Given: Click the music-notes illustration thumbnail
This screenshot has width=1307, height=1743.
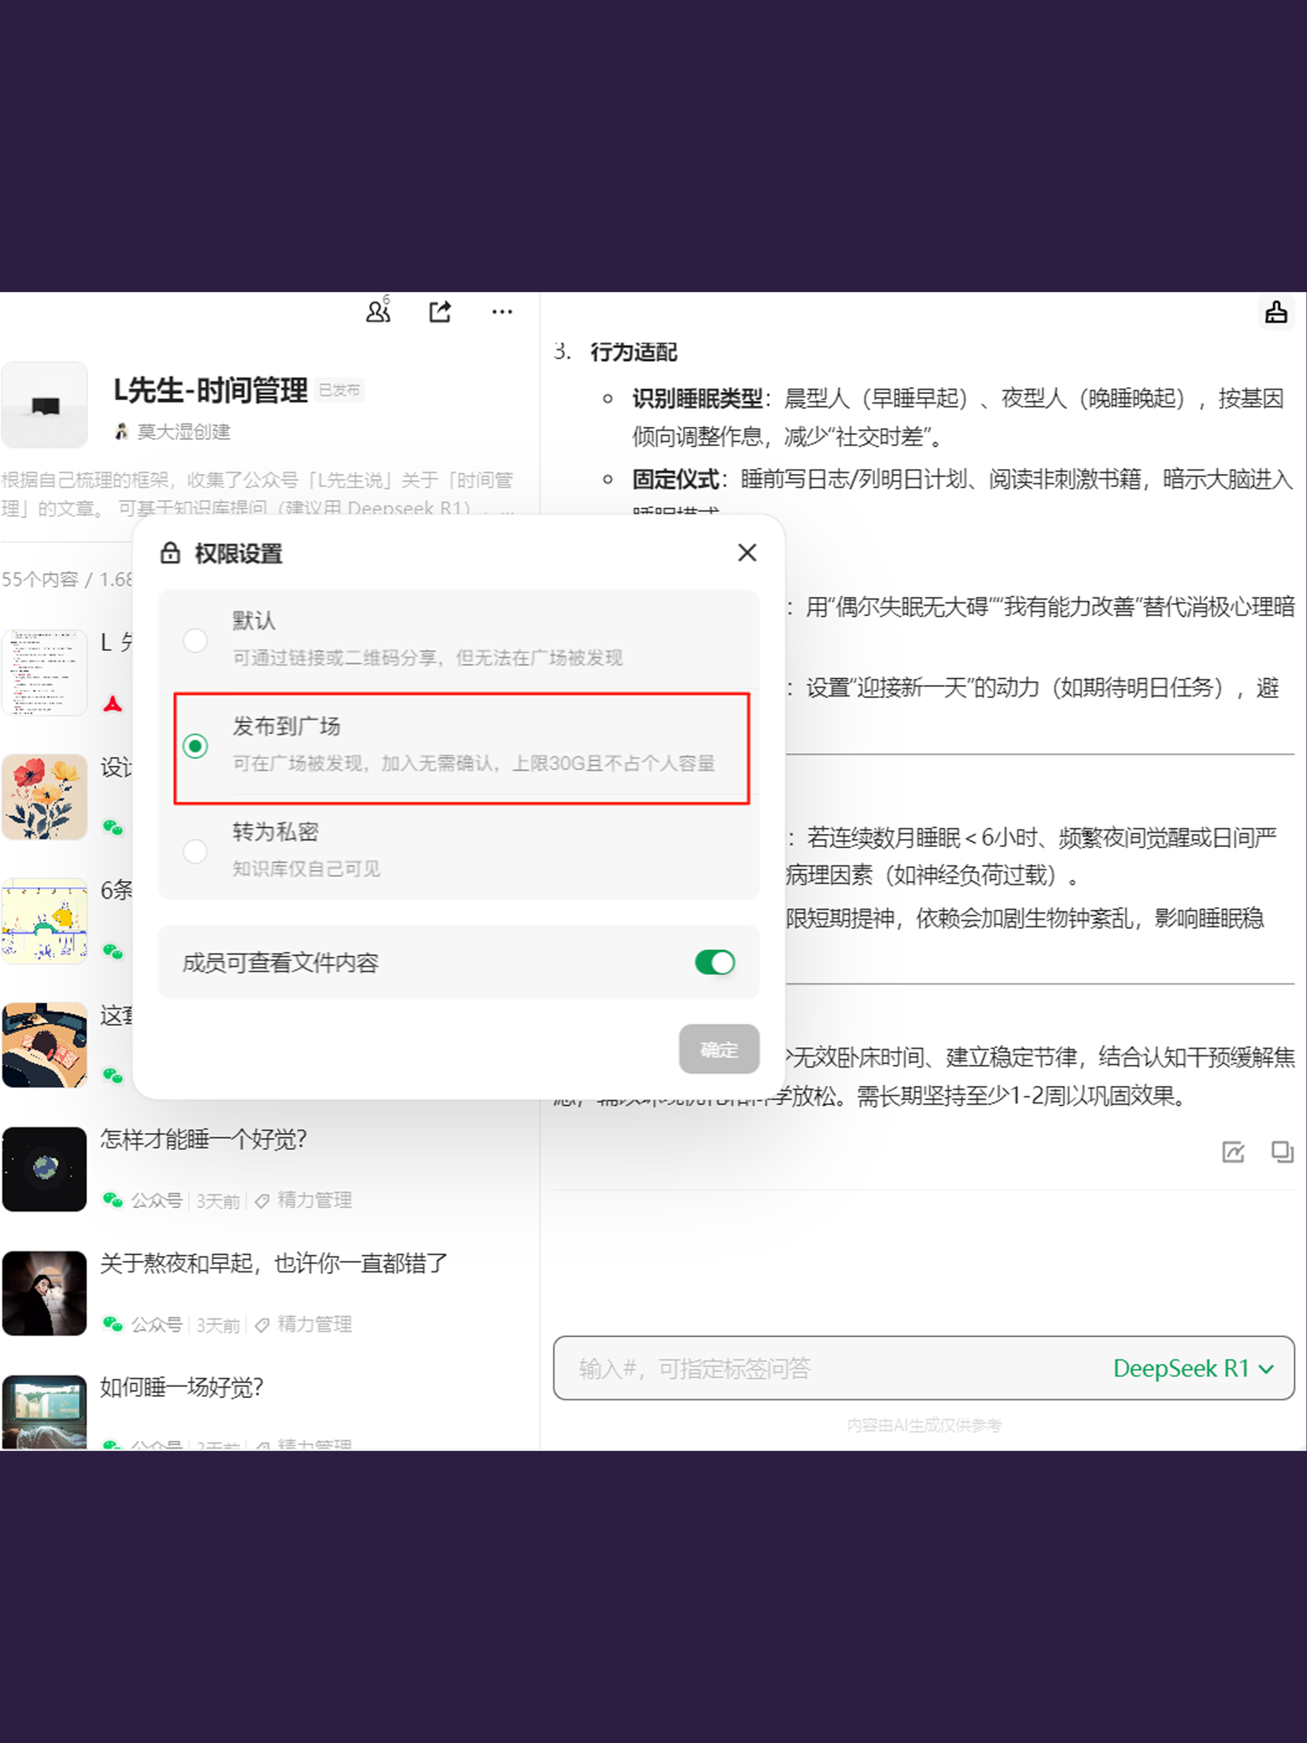Looking at the screenshot, I should [x=44, y=921].
